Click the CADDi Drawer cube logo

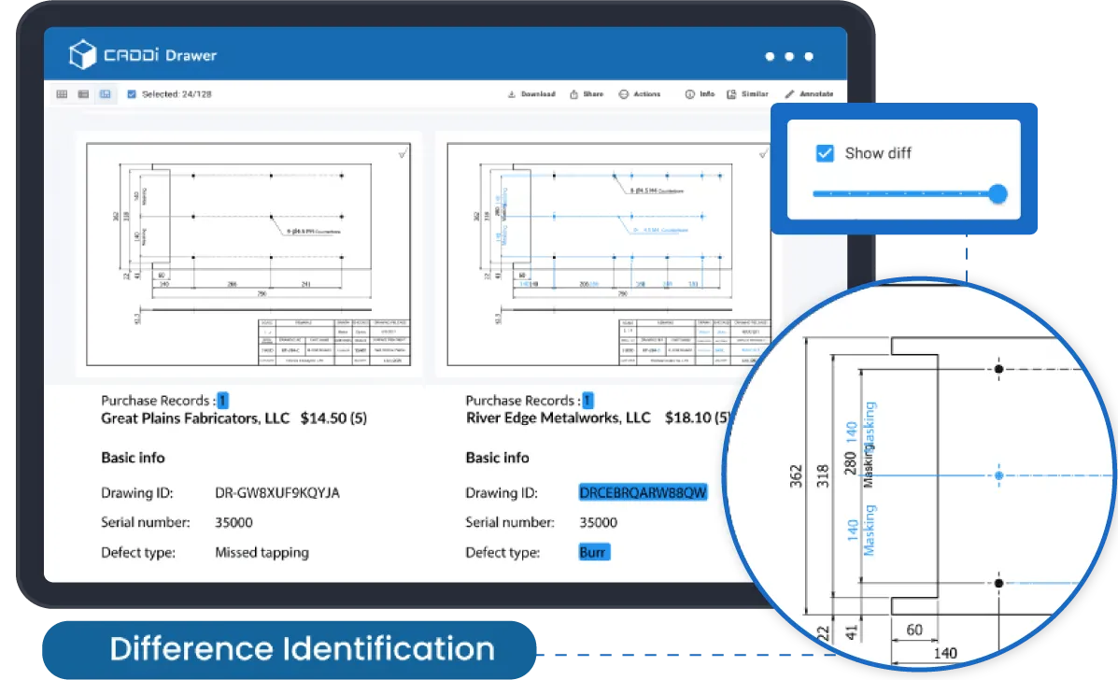click(x=82, y=54)
